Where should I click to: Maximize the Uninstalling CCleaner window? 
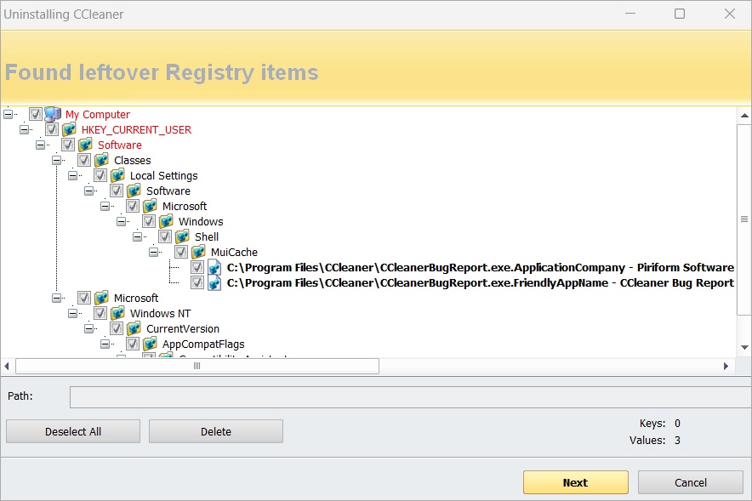coord(680,14)
